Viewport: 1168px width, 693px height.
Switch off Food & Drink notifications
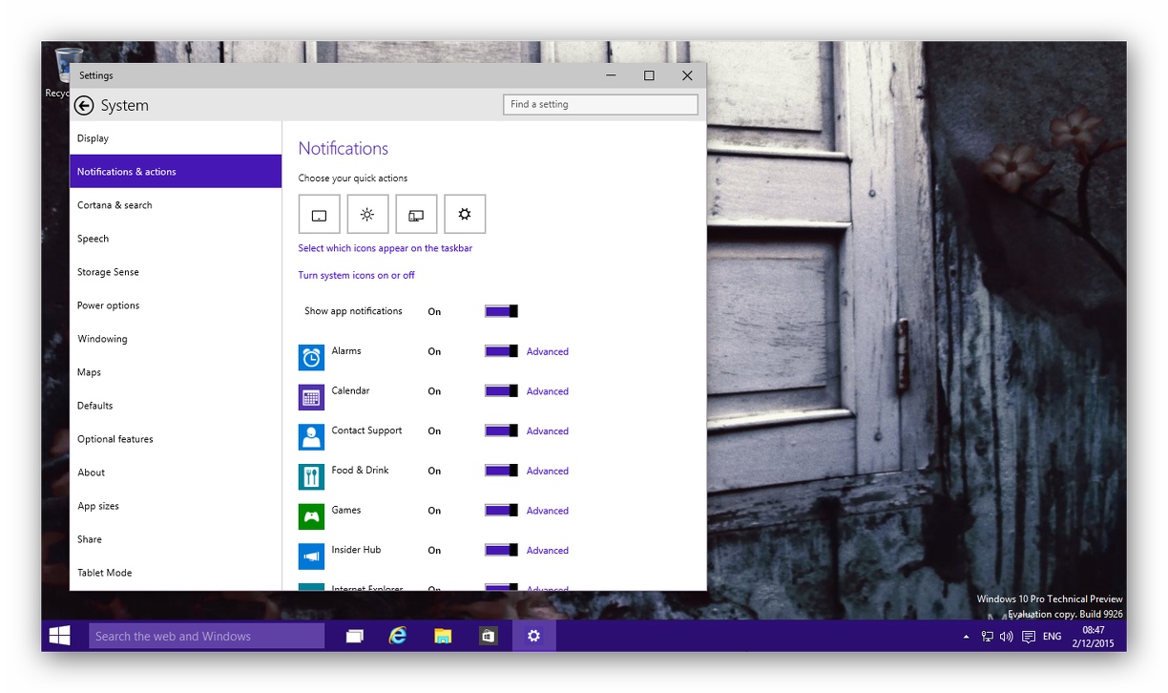point(501,471)
